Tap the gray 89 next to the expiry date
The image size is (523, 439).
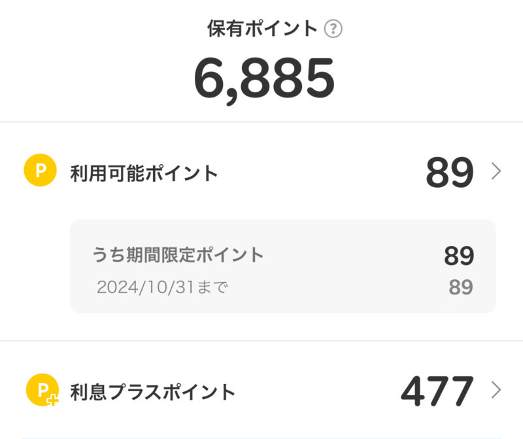click(x=460, y=287)
